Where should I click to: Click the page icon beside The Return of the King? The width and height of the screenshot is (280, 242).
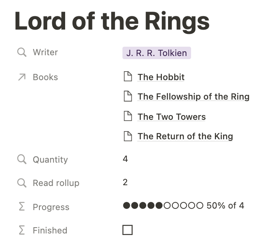128,136
